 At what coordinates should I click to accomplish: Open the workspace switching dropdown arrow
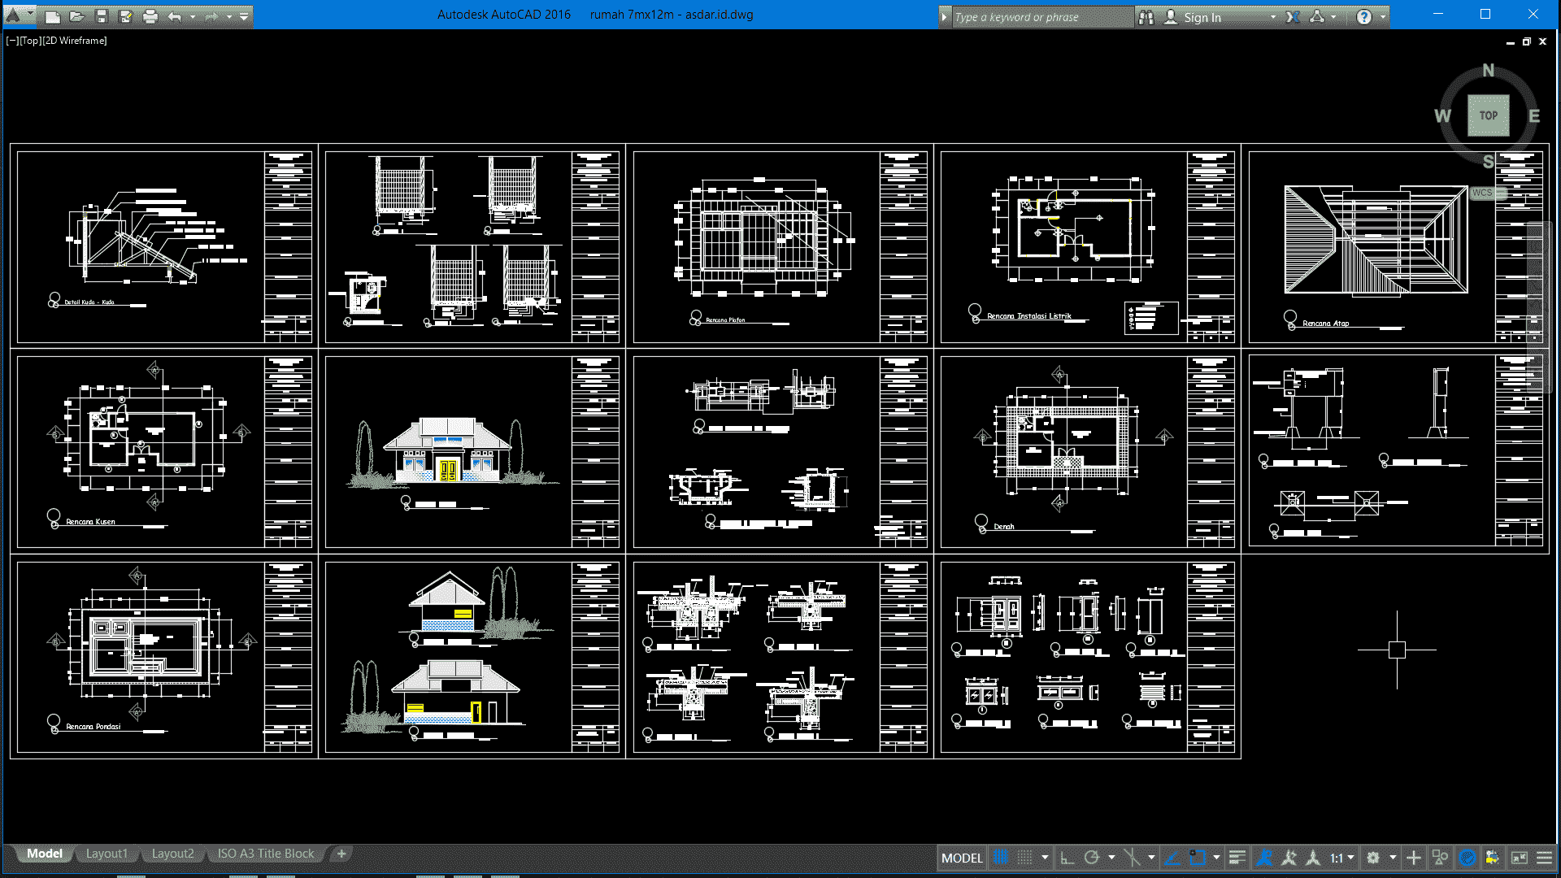tap(1393, 858)
